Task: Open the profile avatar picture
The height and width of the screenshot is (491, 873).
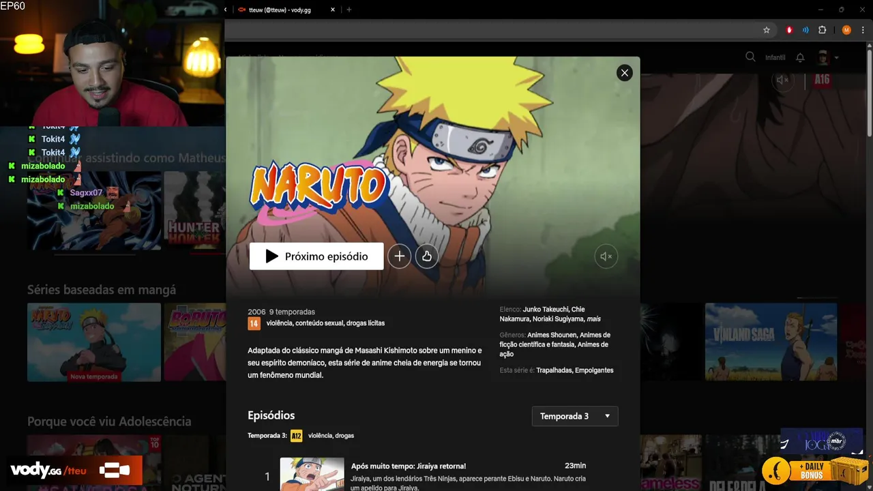Action: [x=823, y=58]
